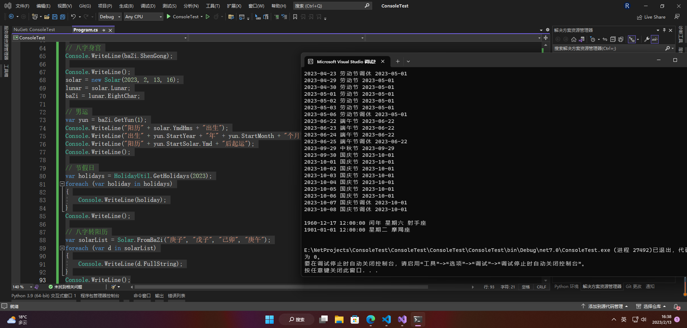Click the bookmark icon in the toolbar

tap(295, 17)
